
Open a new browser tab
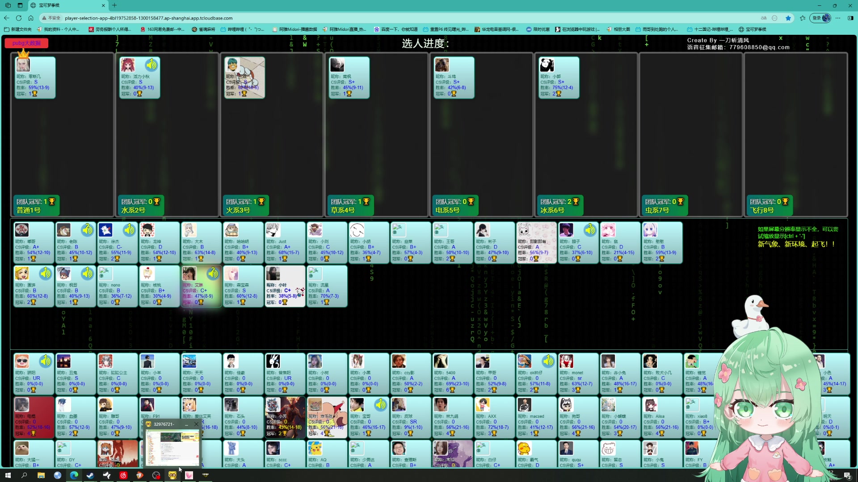[x=114, y=5]
